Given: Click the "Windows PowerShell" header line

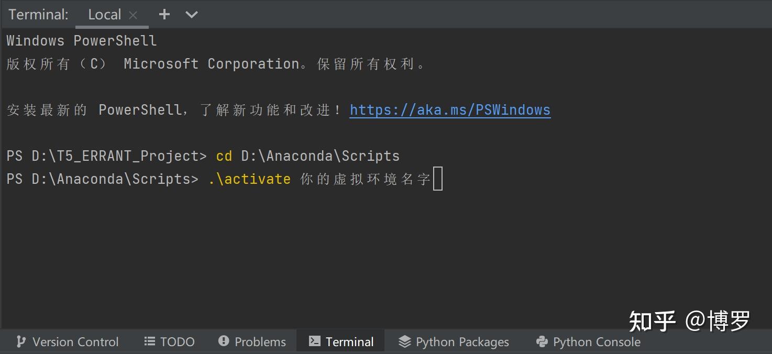Looking at the screenshot, I should (x=81, y=41).
